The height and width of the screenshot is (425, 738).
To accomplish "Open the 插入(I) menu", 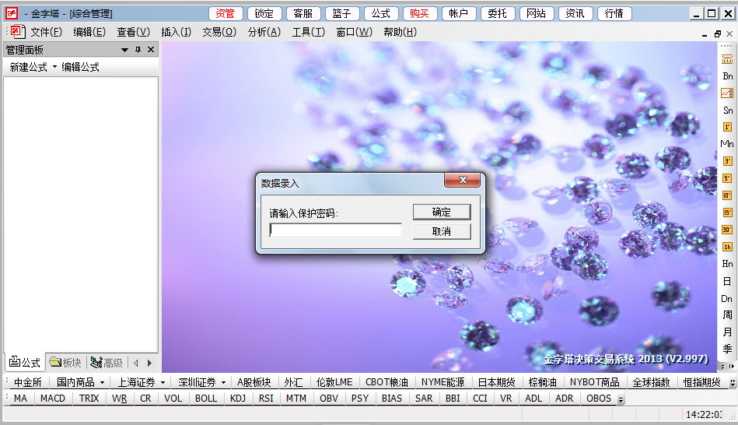I will coord(177,32).
